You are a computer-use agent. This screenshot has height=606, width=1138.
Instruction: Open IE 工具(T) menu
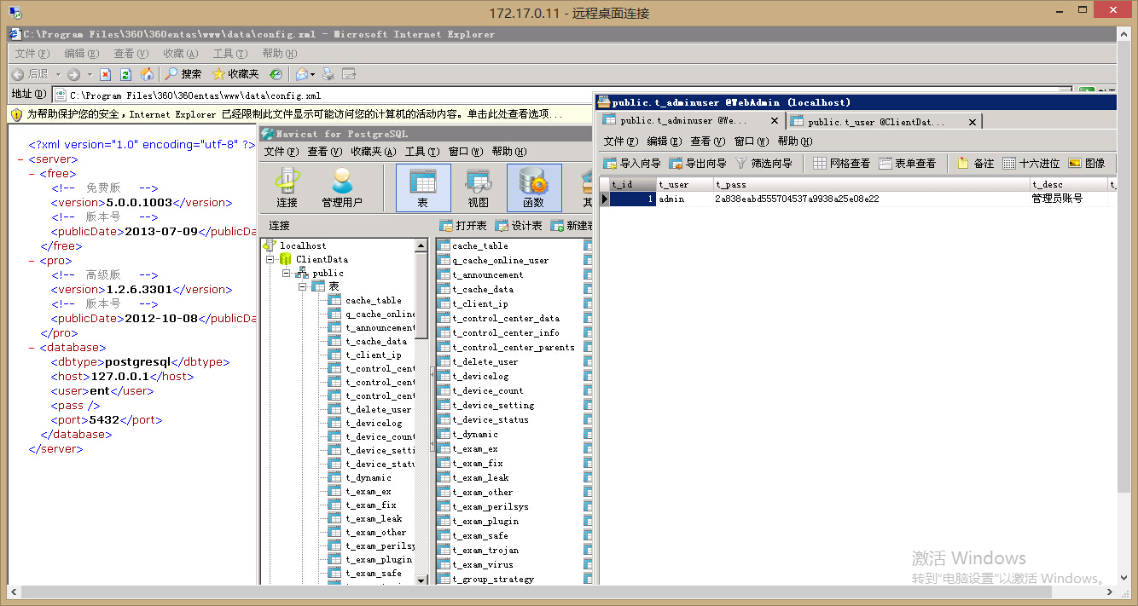tap(229, 54)
